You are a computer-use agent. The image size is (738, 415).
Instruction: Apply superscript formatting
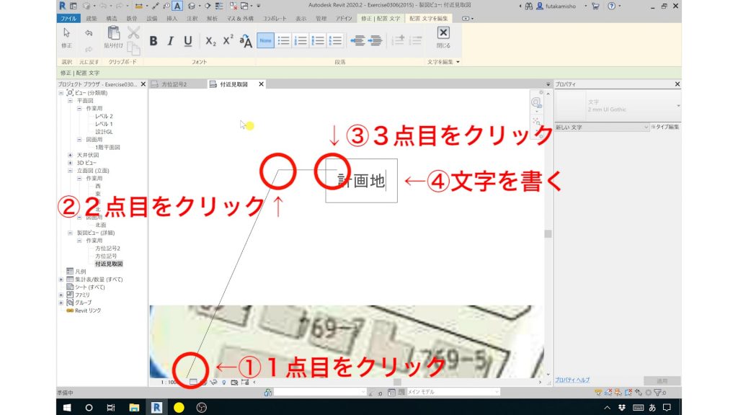coord(227,40)
